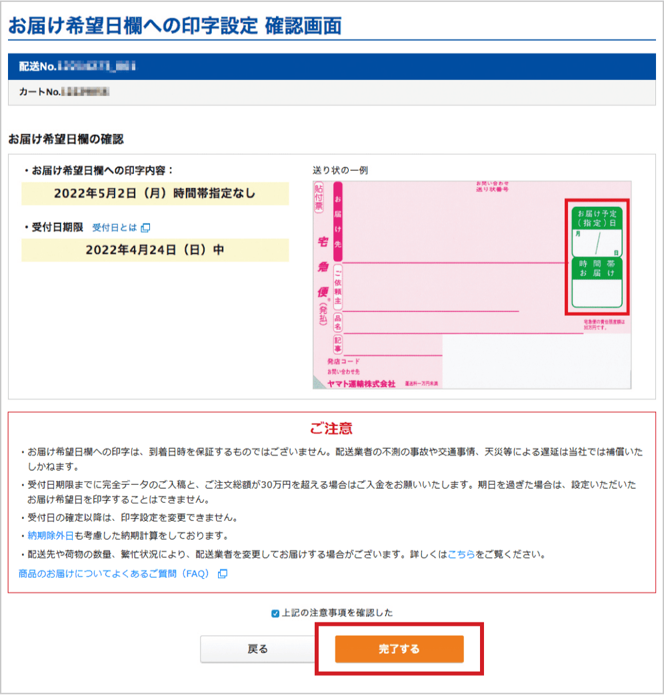Open the 納期除外日 link

coord(51,536)
